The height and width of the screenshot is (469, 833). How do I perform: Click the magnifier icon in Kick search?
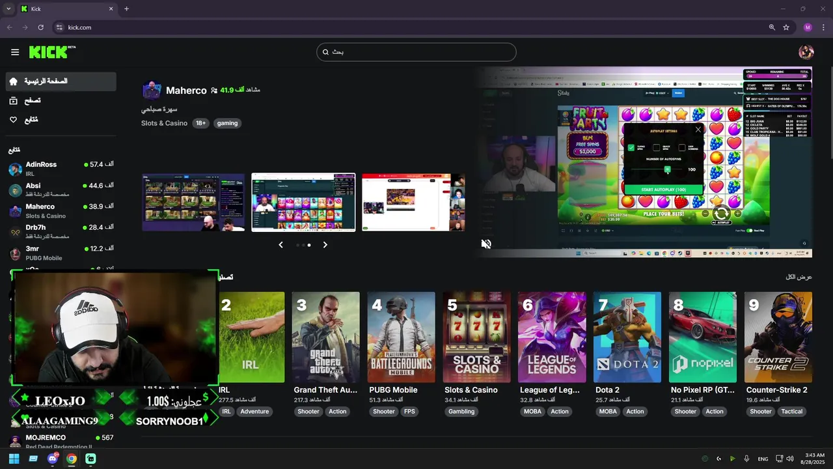click(327, 52)
